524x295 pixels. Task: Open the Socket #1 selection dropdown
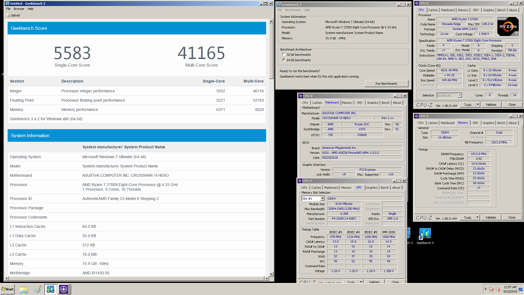click(x=460, y=96)
